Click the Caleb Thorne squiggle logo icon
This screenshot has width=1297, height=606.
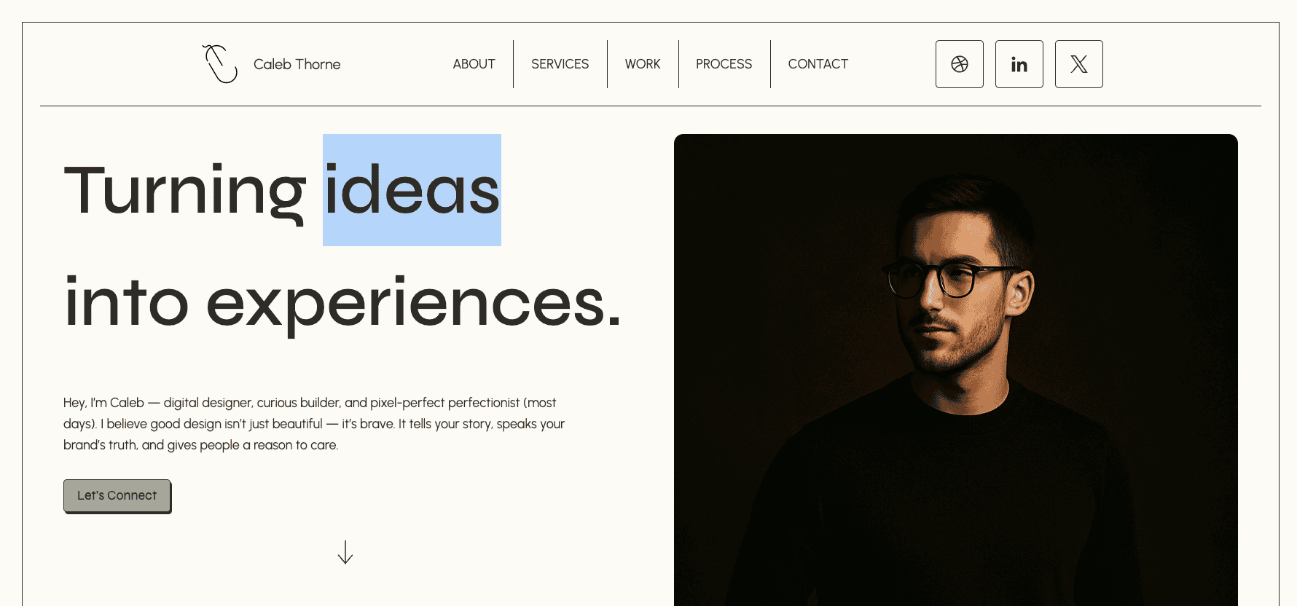tap(219, 64)
